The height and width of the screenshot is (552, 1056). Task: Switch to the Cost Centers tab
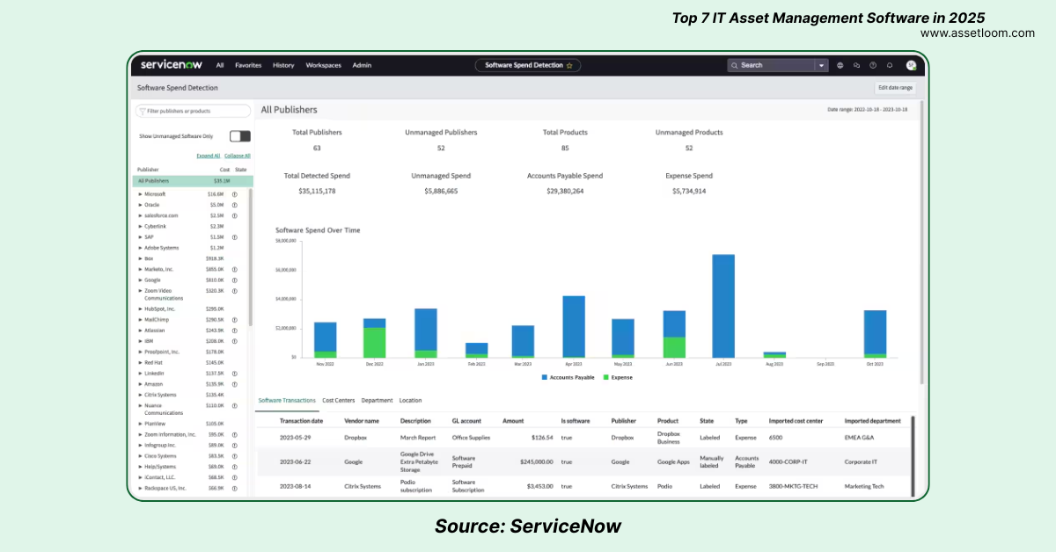pyautogui.click(x=339, y=401)
